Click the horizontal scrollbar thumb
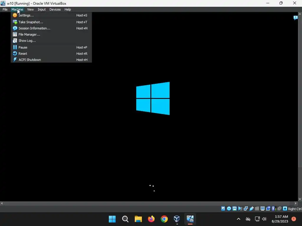302x226 pixels. [x=147, y=203]
